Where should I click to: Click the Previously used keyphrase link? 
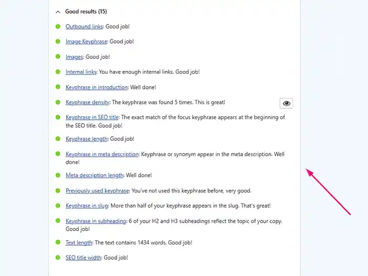pyautogui.click(x=97, y=190)
